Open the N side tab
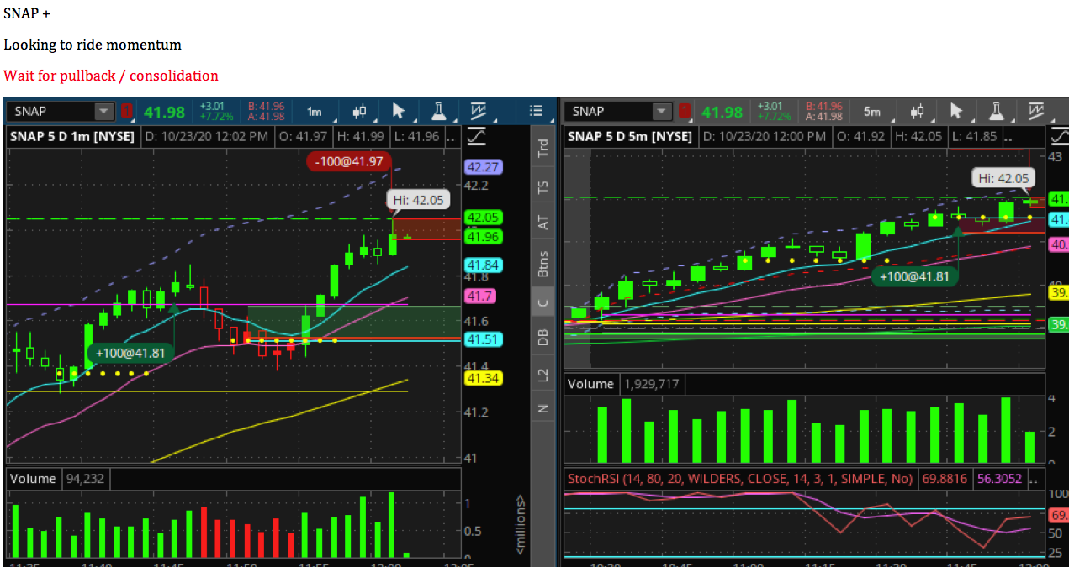Viewport: 1069px width, 567px height. click(543, 409)
